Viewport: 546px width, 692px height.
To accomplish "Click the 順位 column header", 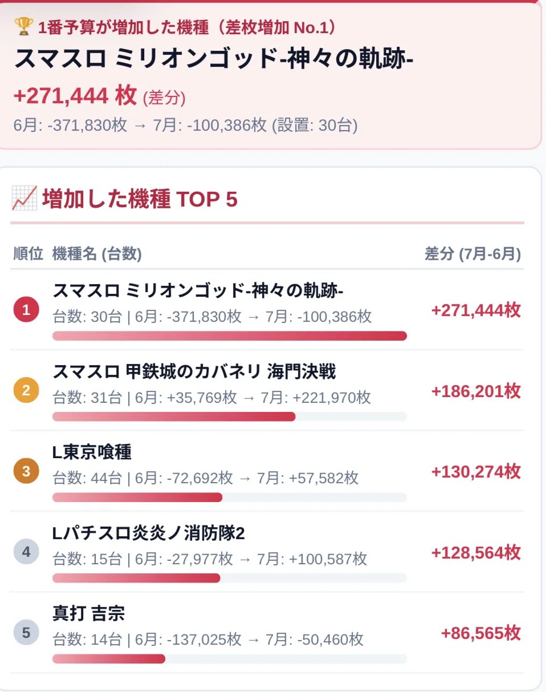I will 28,254.
